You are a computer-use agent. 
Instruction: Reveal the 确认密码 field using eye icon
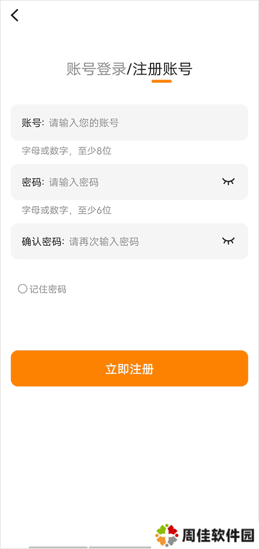229,241
